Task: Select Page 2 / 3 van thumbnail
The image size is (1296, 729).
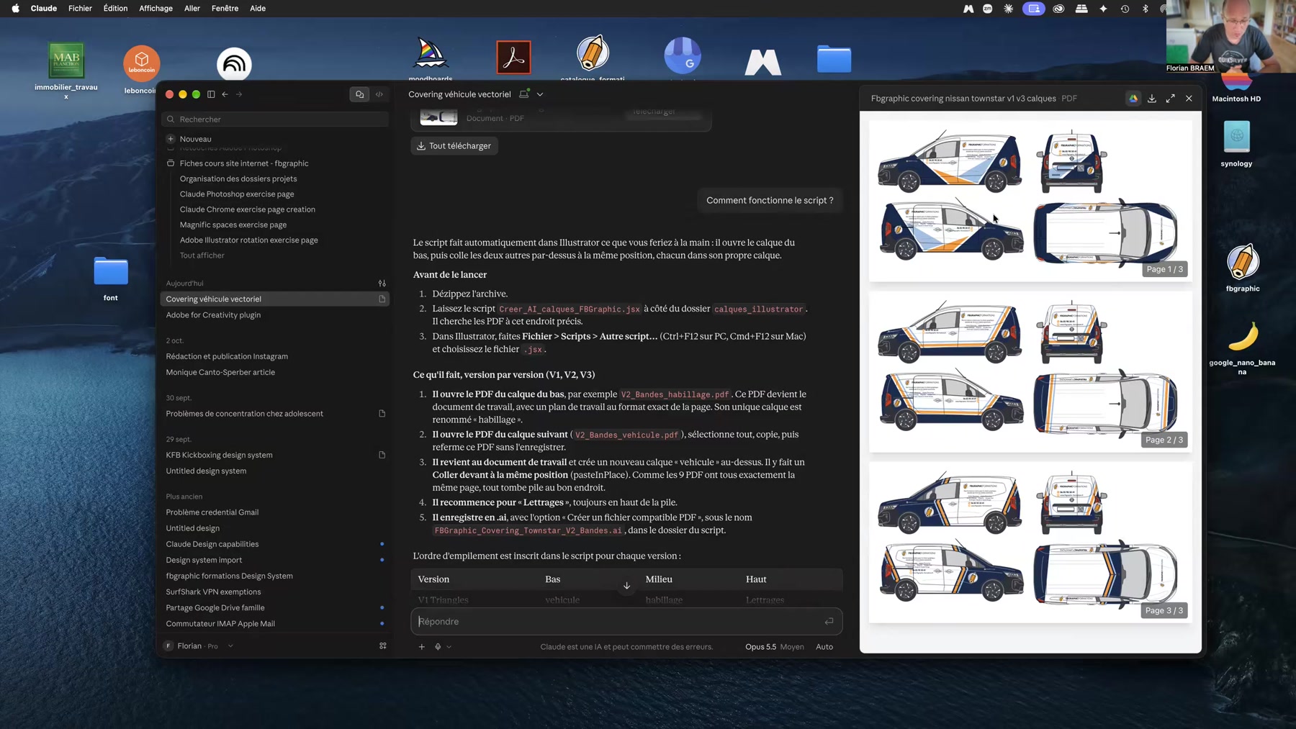Action: coord(1030,371)
